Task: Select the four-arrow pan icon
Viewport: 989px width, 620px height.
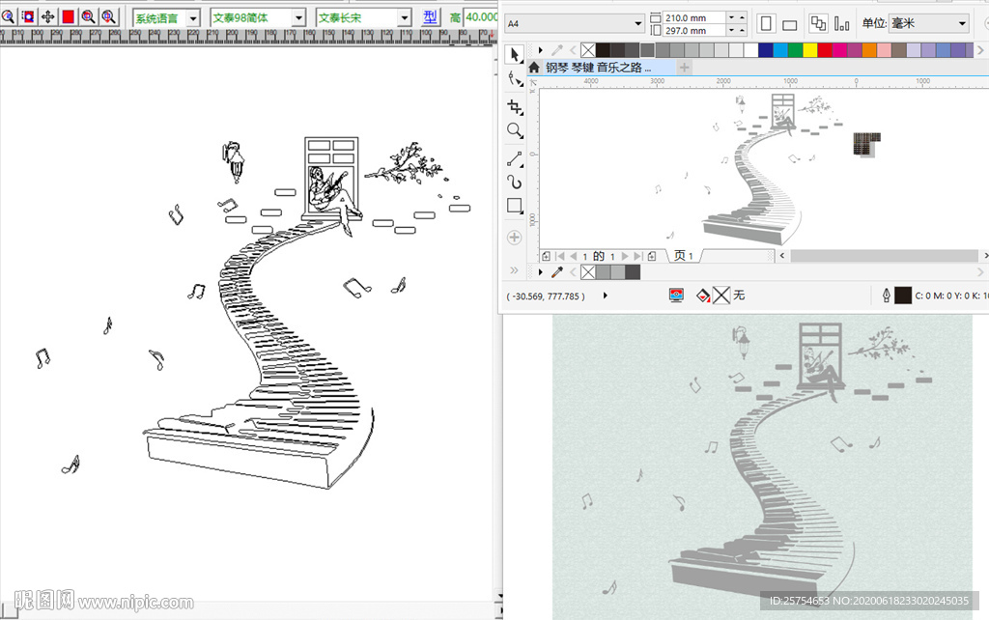Action: (48, 16)
